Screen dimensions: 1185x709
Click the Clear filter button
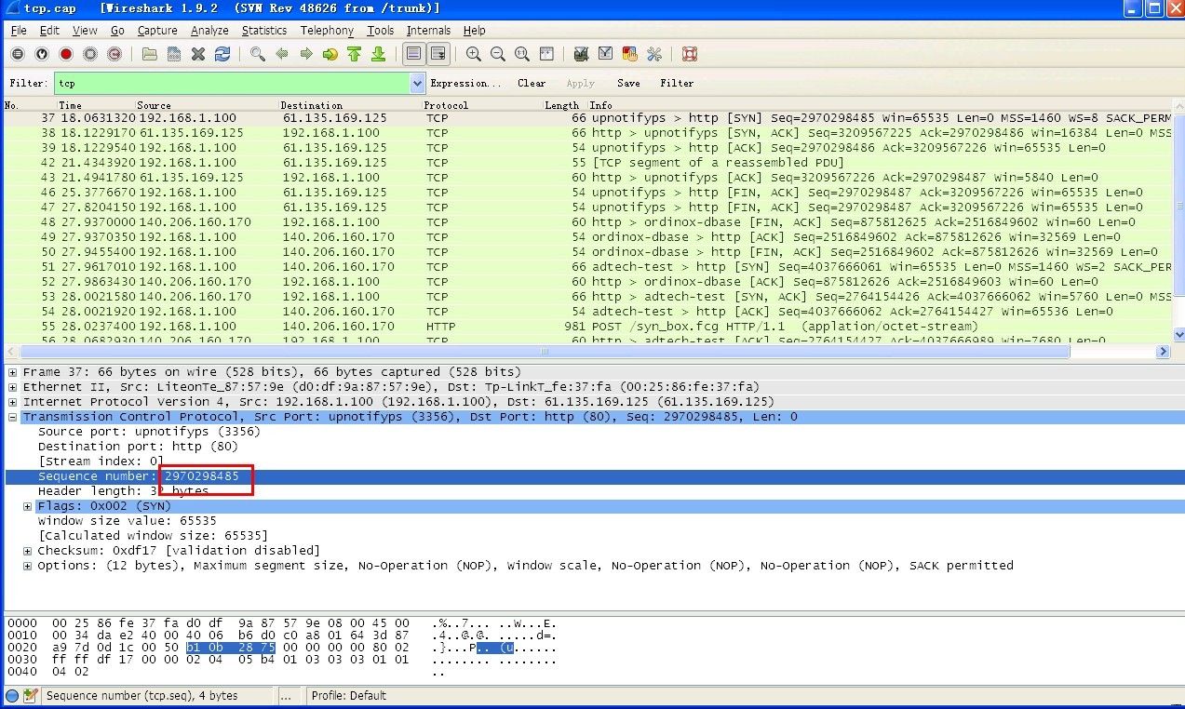point(532,83)
